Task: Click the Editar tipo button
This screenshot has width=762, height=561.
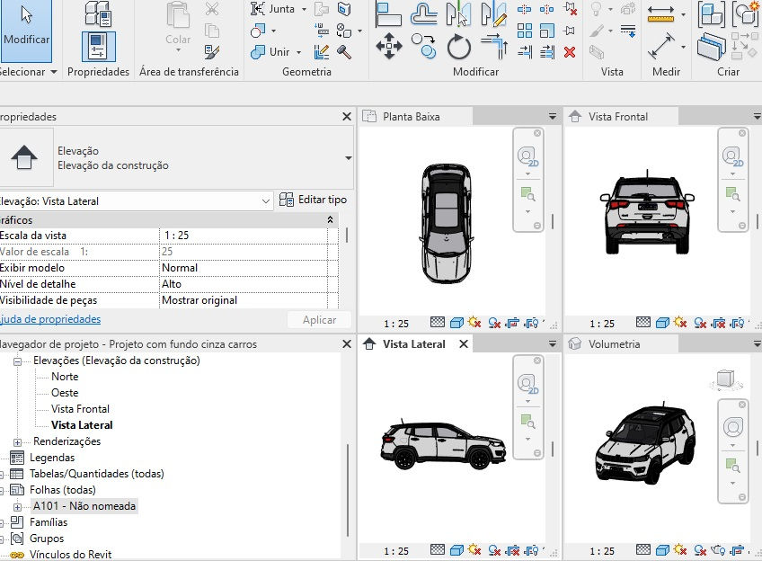Action: 313,200
